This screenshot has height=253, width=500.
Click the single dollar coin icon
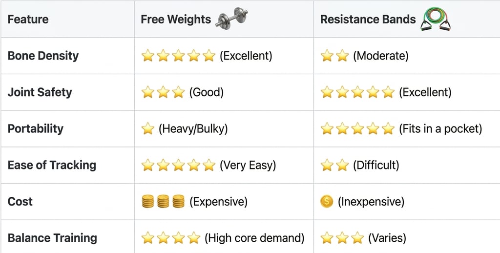[x=327, y=201]
